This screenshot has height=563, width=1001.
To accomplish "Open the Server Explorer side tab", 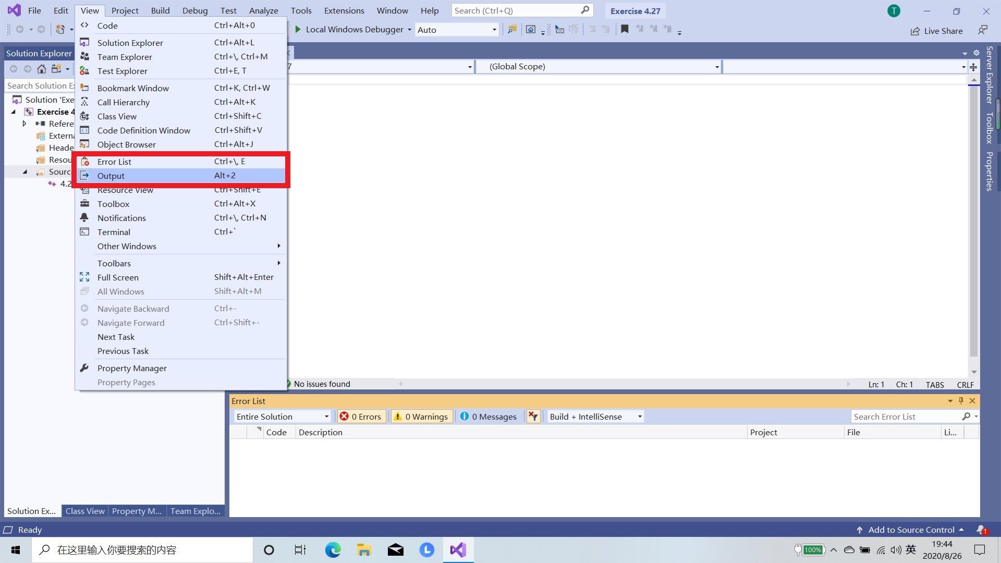I will [x=989, y=75].
